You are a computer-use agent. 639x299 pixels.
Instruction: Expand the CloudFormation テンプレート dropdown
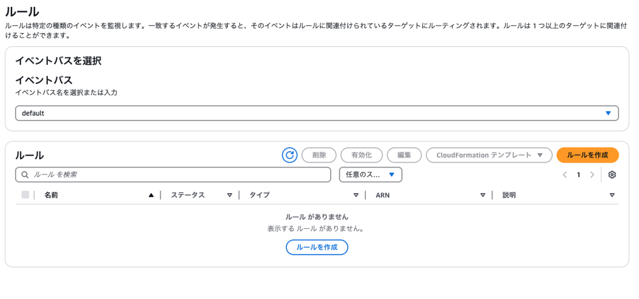click(x=489, y=155)
